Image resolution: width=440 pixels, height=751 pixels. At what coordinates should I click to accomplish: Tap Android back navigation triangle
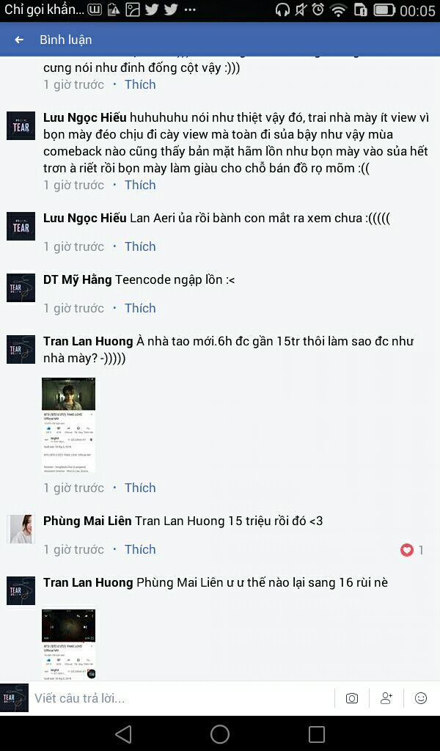pyautogui.click(x=123, y=733)
